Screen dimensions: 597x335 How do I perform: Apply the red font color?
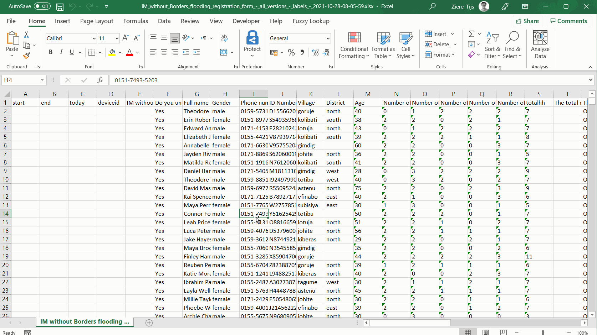coord(129,52)
